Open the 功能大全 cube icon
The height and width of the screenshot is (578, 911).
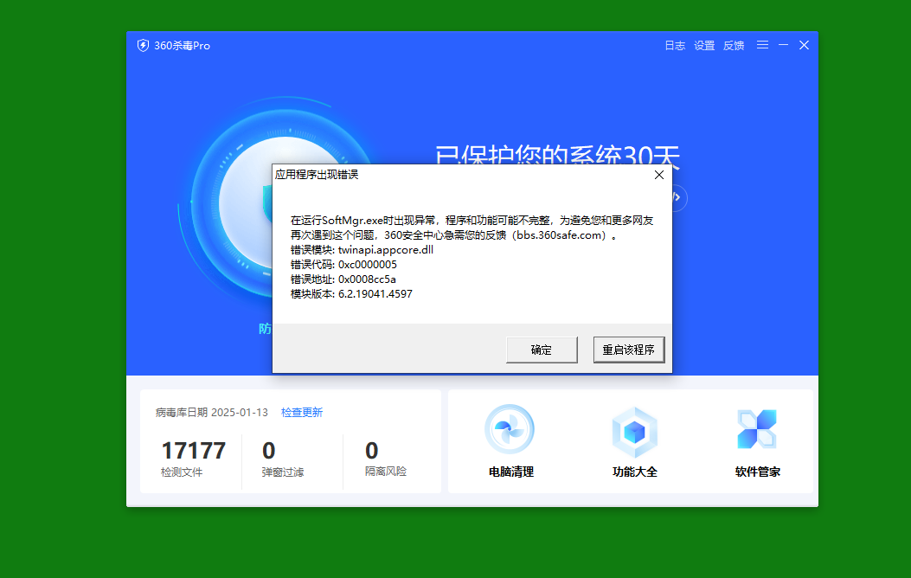[x=634, y=432]
